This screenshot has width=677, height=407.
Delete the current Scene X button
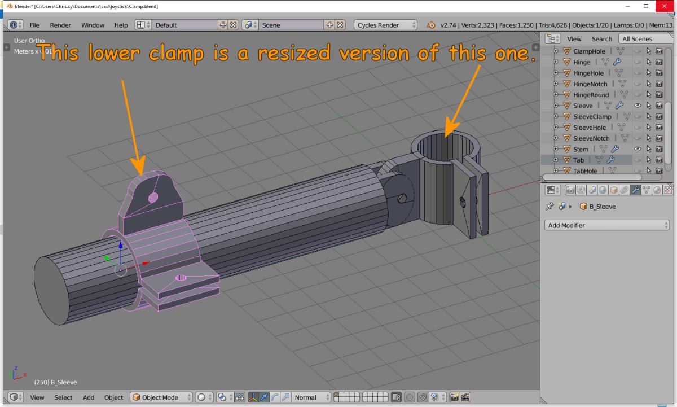pyautogui.click(x=340, y=25)
